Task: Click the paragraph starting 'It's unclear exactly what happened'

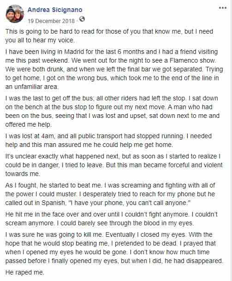Action: pos(114,165)
